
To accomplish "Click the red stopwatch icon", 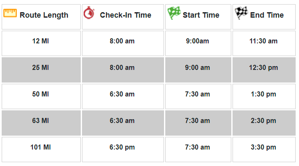I will click(x=89, y=13).
